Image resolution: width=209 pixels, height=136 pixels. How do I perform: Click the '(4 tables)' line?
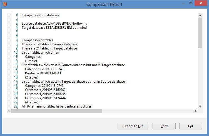coord(32,102)
